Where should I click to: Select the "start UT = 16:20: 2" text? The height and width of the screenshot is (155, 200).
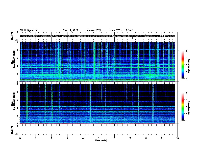tap(122, 30)
